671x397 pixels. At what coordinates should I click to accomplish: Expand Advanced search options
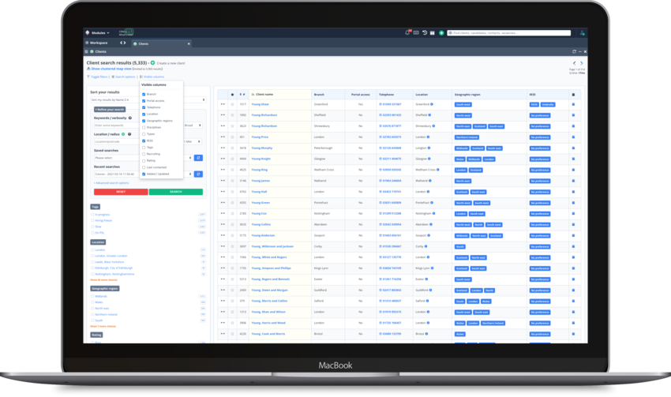111,183
